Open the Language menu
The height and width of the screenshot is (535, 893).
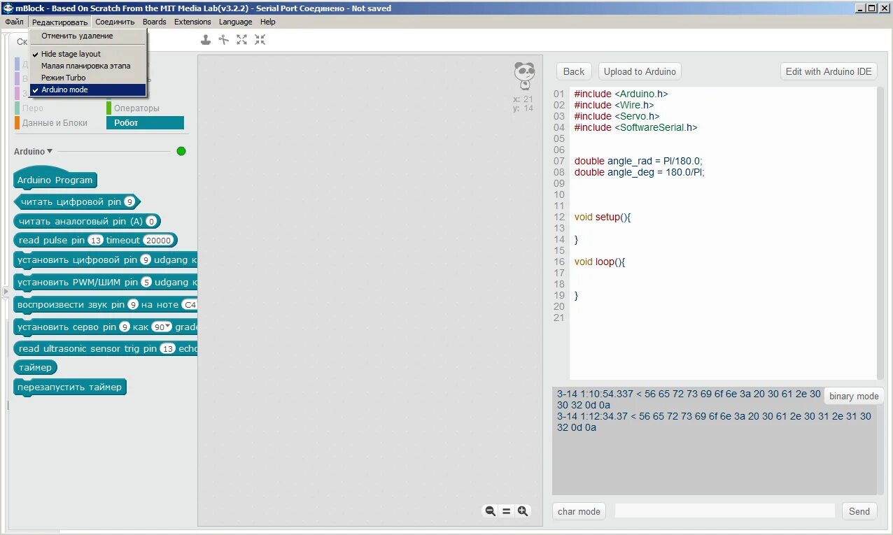235,22
